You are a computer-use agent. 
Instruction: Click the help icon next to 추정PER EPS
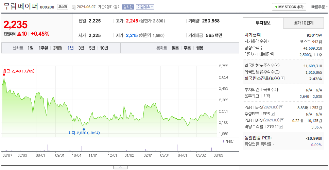(x=273, y=114)
